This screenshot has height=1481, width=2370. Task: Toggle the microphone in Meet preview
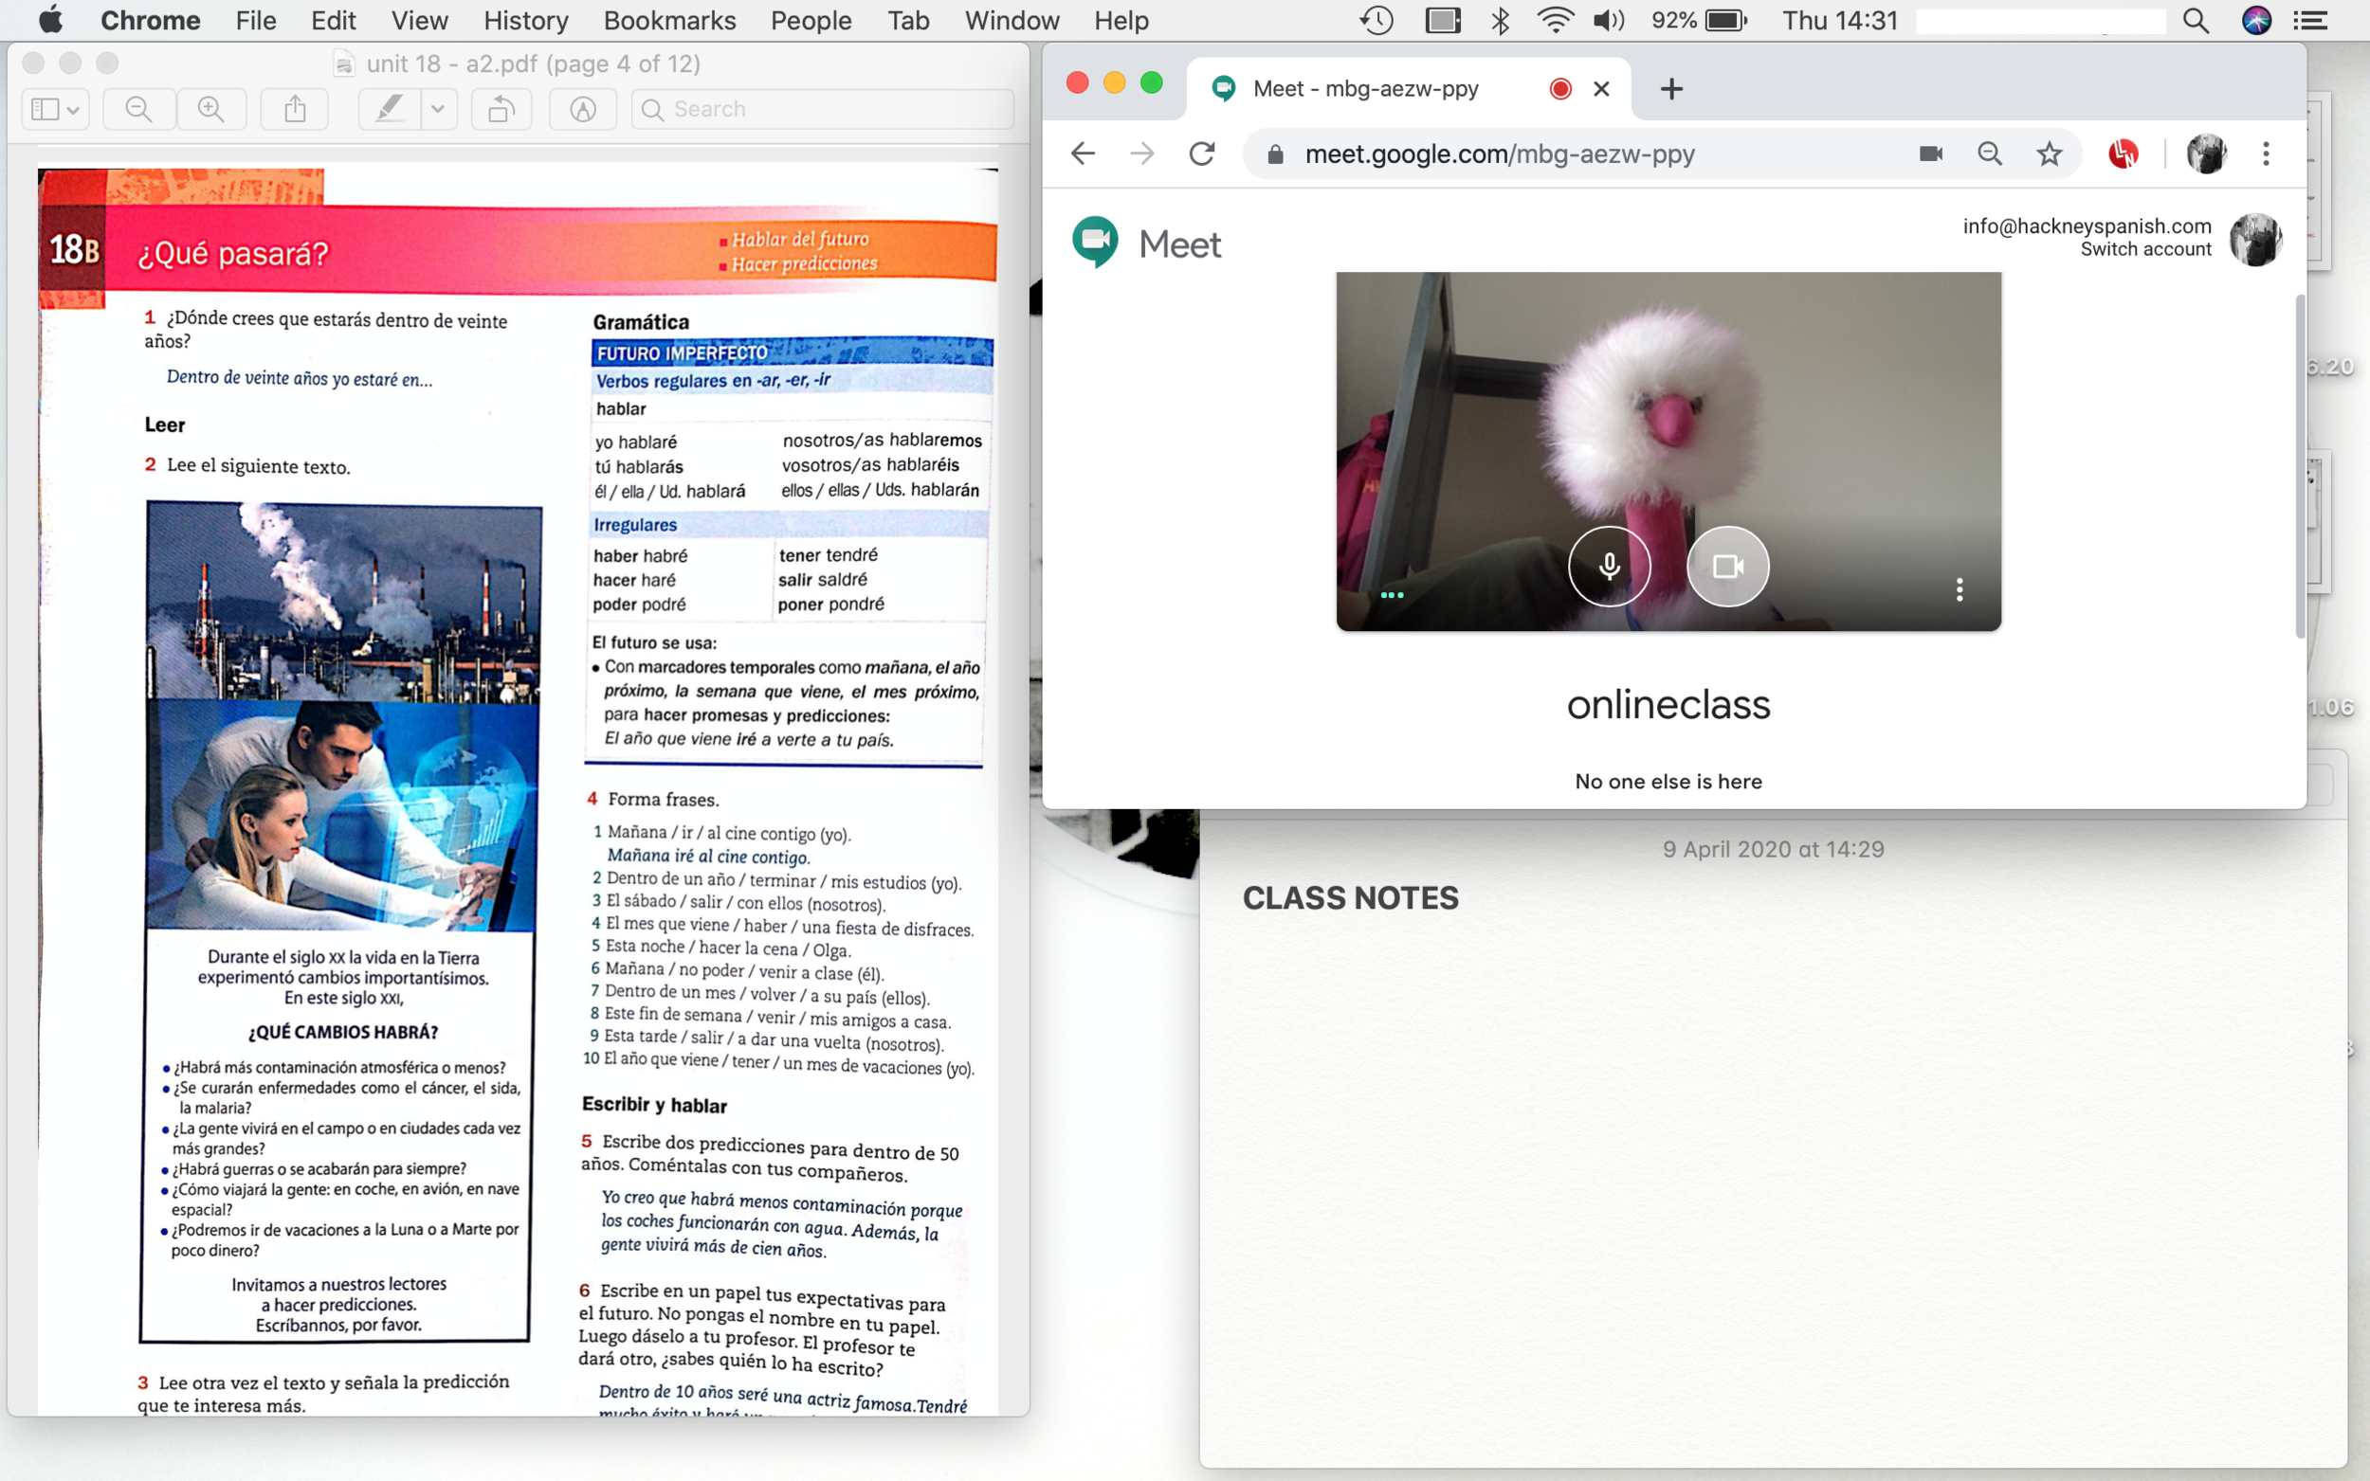pos(1609,566)
